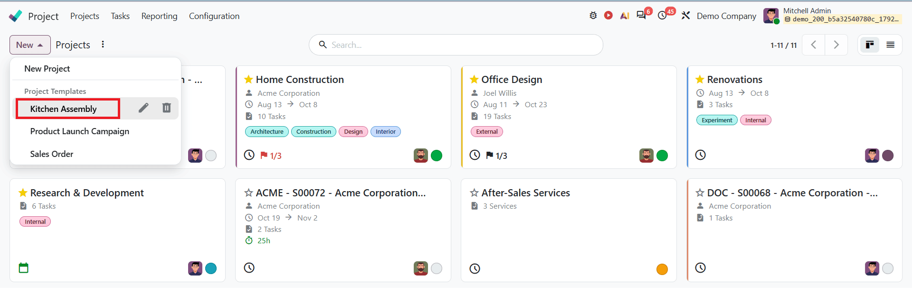This screenshot has width=912, height=294.
Task: Open the Demo Company switcher
Action: pos(726,16)
